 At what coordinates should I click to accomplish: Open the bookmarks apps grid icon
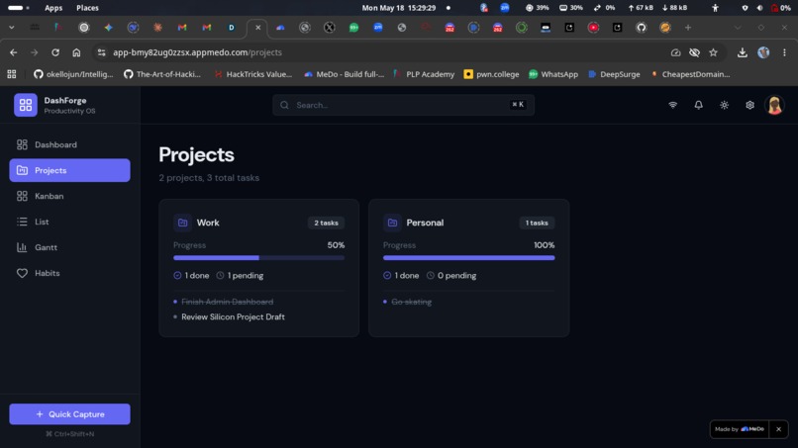click(12, 74)
